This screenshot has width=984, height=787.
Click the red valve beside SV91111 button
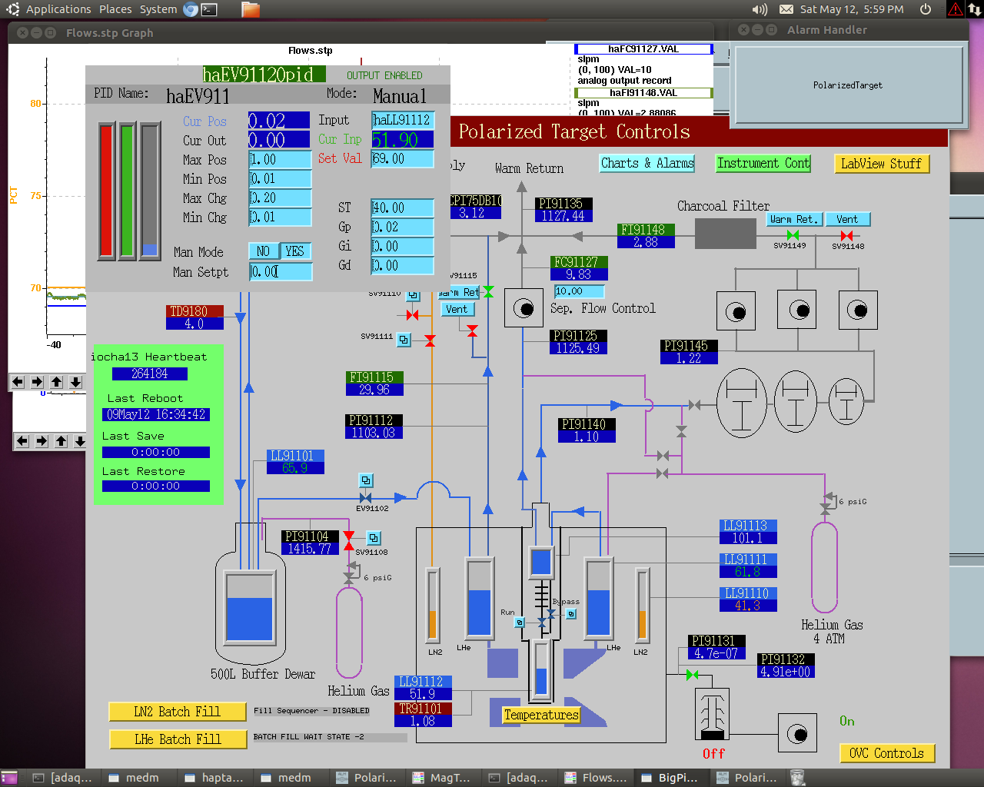pos(430,340)
